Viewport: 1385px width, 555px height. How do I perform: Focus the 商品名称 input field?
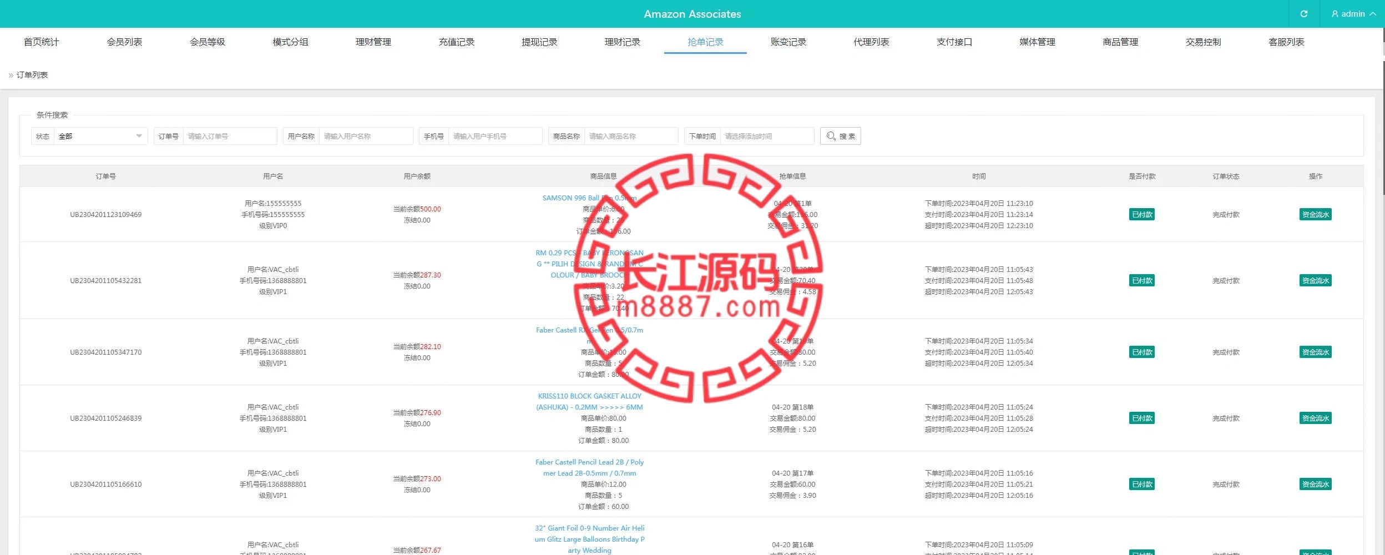[x=631, y=136]
